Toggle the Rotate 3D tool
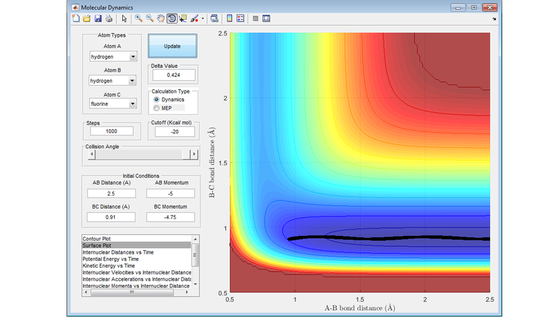 (171, 19)
